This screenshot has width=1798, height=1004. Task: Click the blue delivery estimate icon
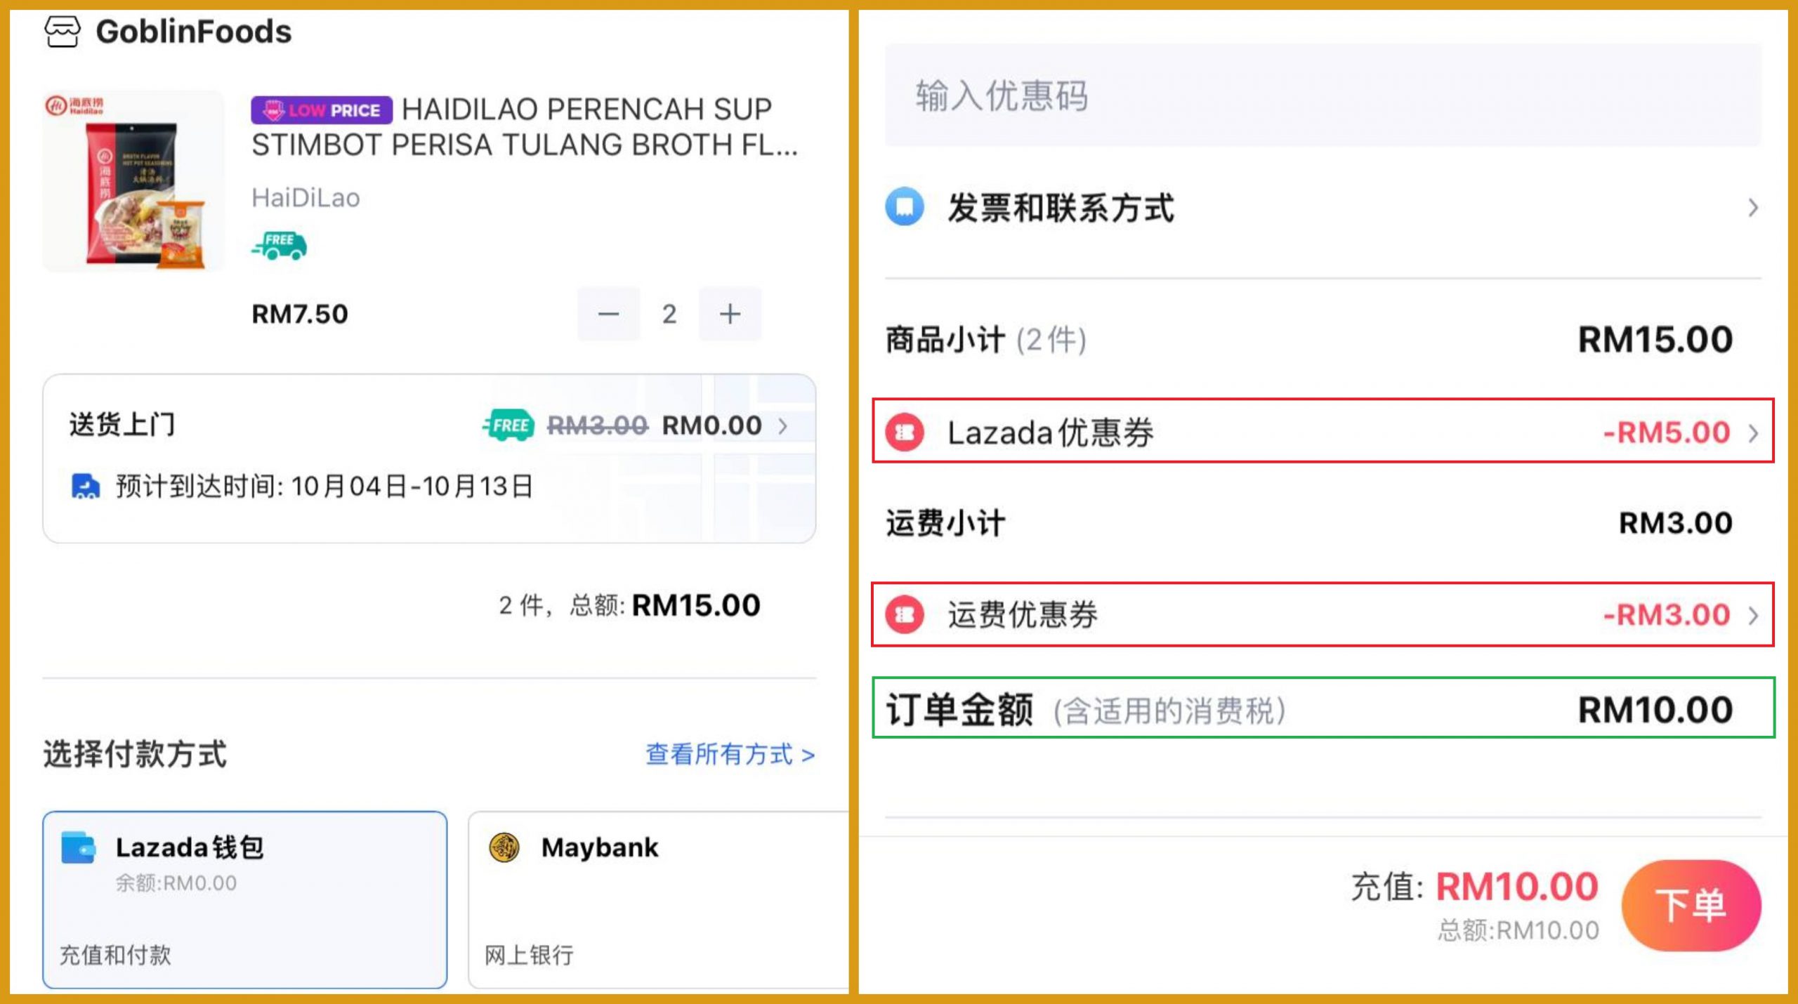tap(86, 486)
